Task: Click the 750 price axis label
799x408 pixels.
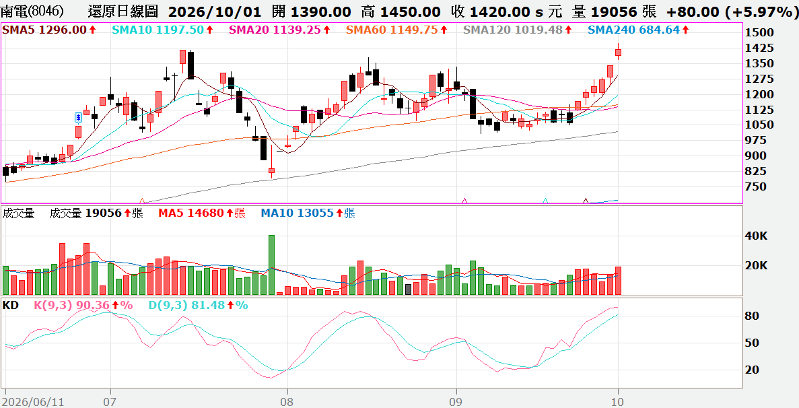Action: point(755,187)
